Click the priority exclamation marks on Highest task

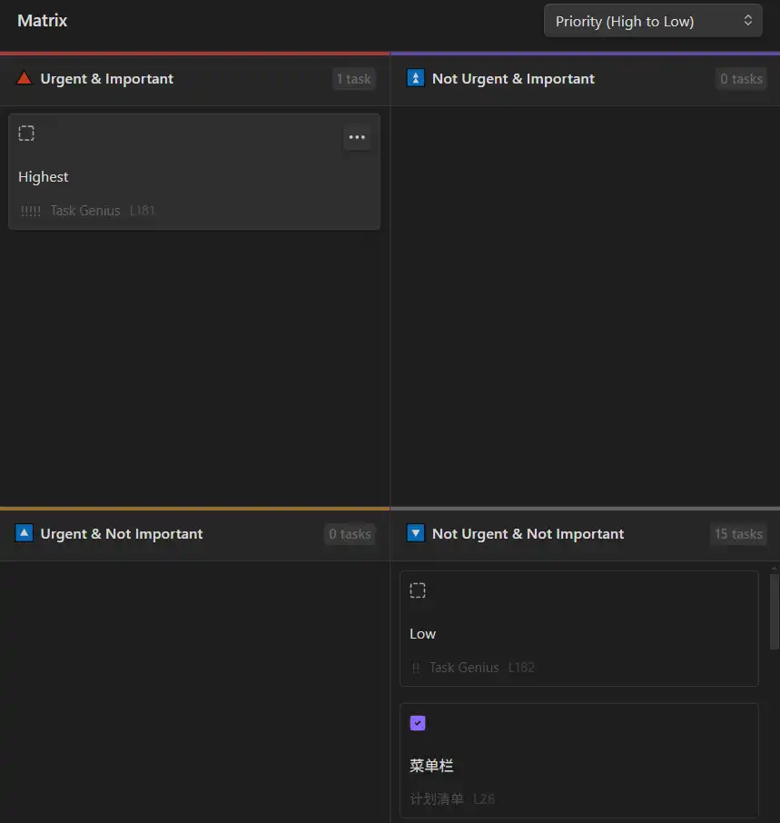coord(31,211)
